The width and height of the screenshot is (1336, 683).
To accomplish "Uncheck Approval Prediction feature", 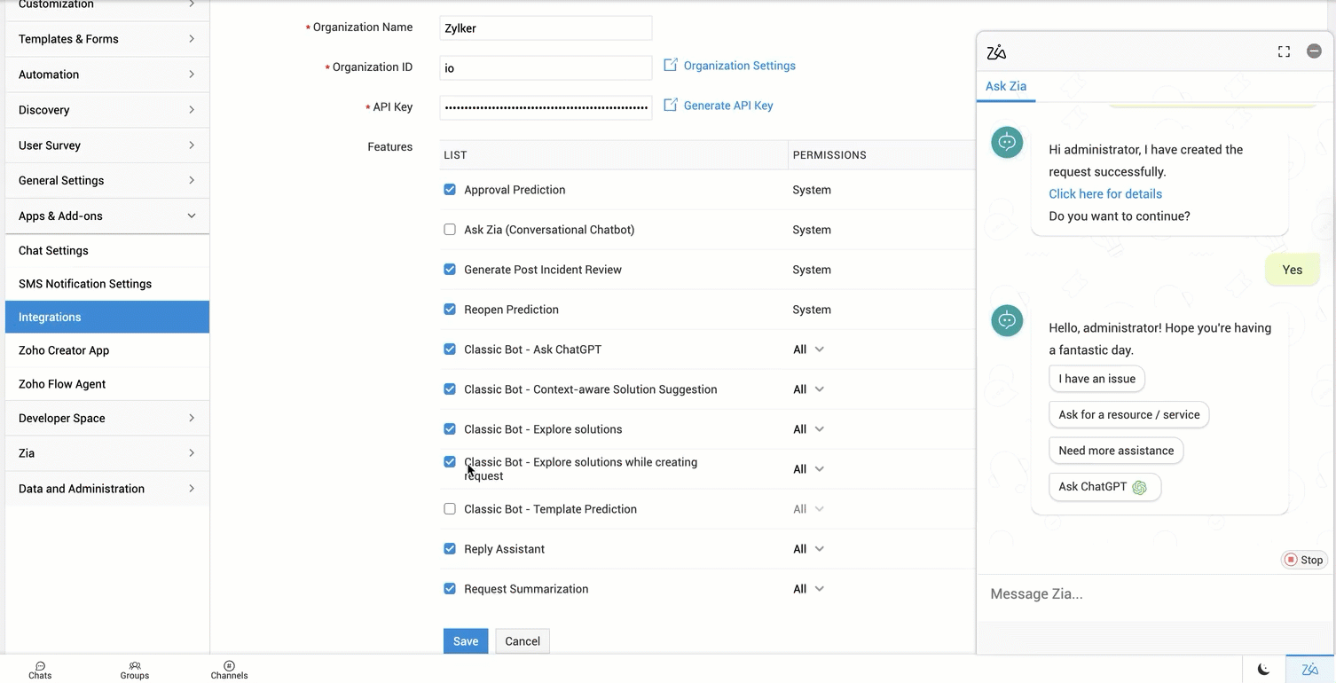I will (x=450, y=190).
